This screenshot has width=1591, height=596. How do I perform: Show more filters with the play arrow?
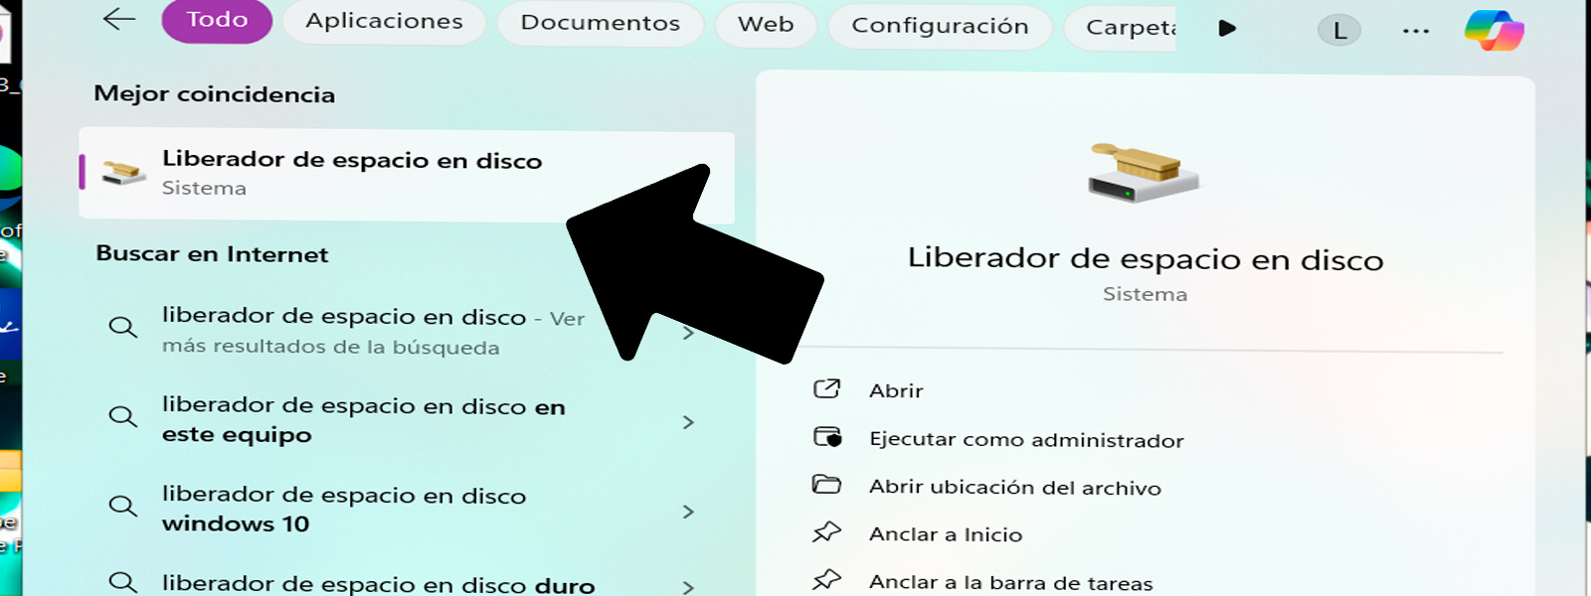(1227, 29)
